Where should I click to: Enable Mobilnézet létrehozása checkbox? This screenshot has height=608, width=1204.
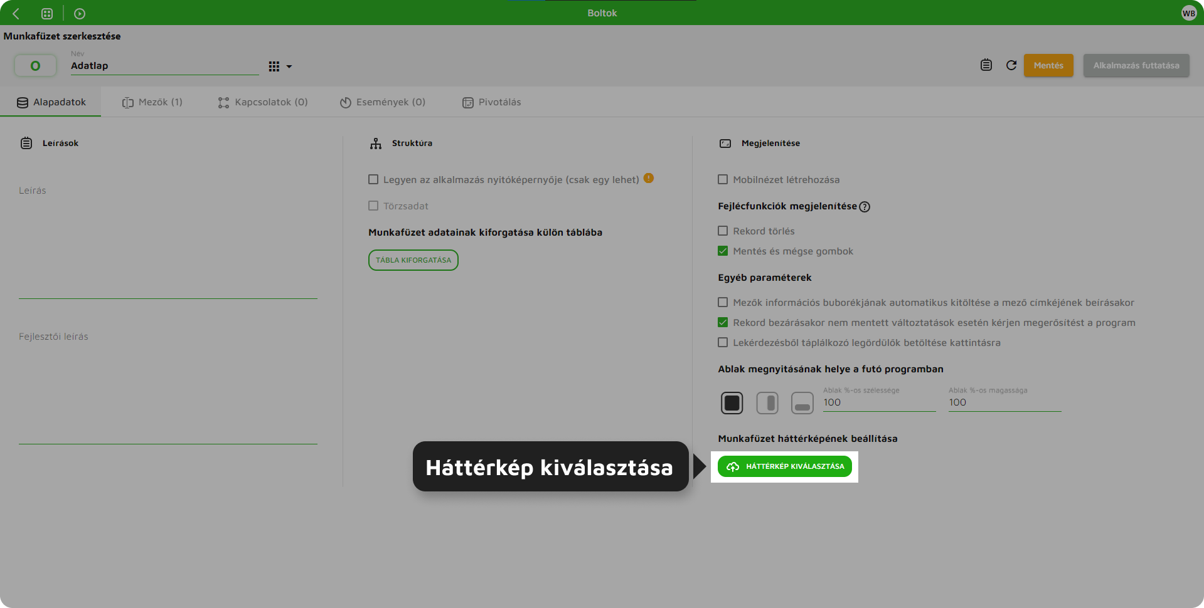723,179
